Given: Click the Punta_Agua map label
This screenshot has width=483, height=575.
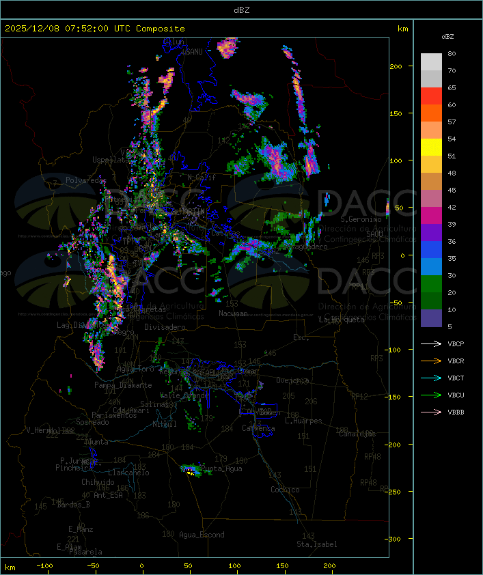Looking at the screenshot, I should coord(221,468).
